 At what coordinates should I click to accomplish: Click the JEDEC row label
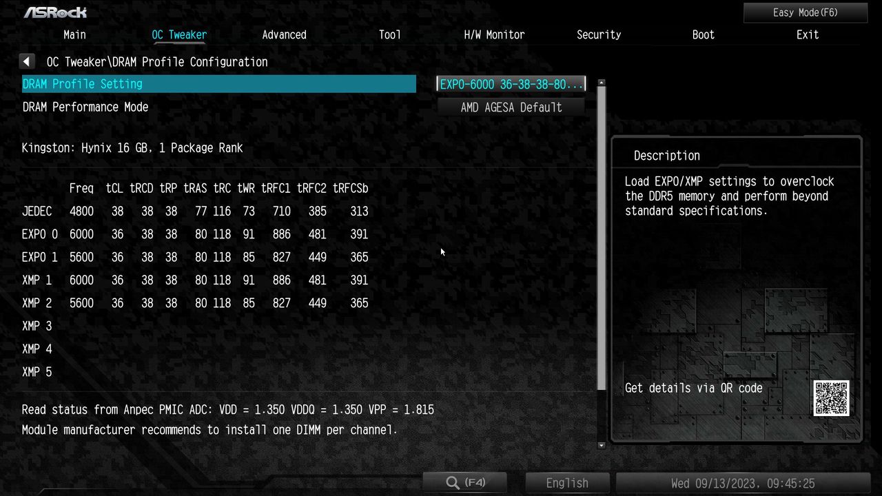point(37,211)
